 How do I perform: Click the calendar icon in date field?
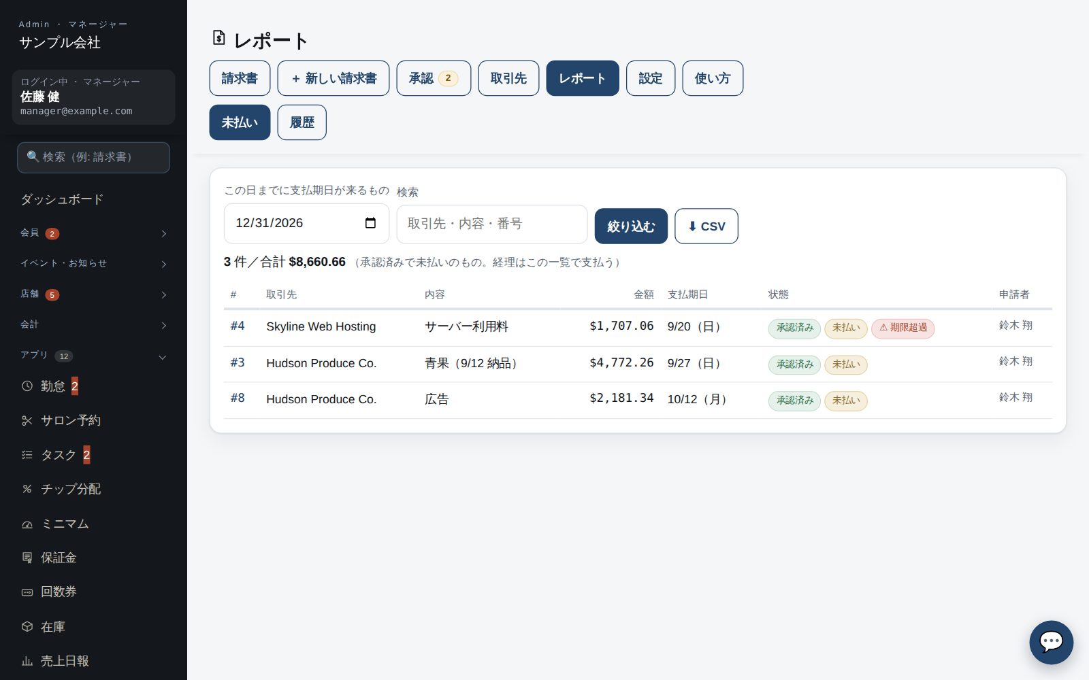[370, 223]
